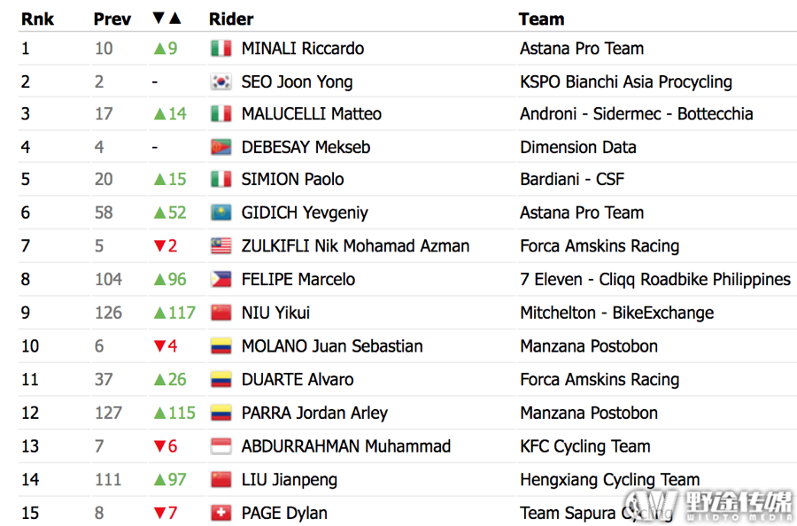Screen dimensions: 797x526
Task: Click green up 117 indicator for NIU Yikui
Action: [x=174, y=313]
